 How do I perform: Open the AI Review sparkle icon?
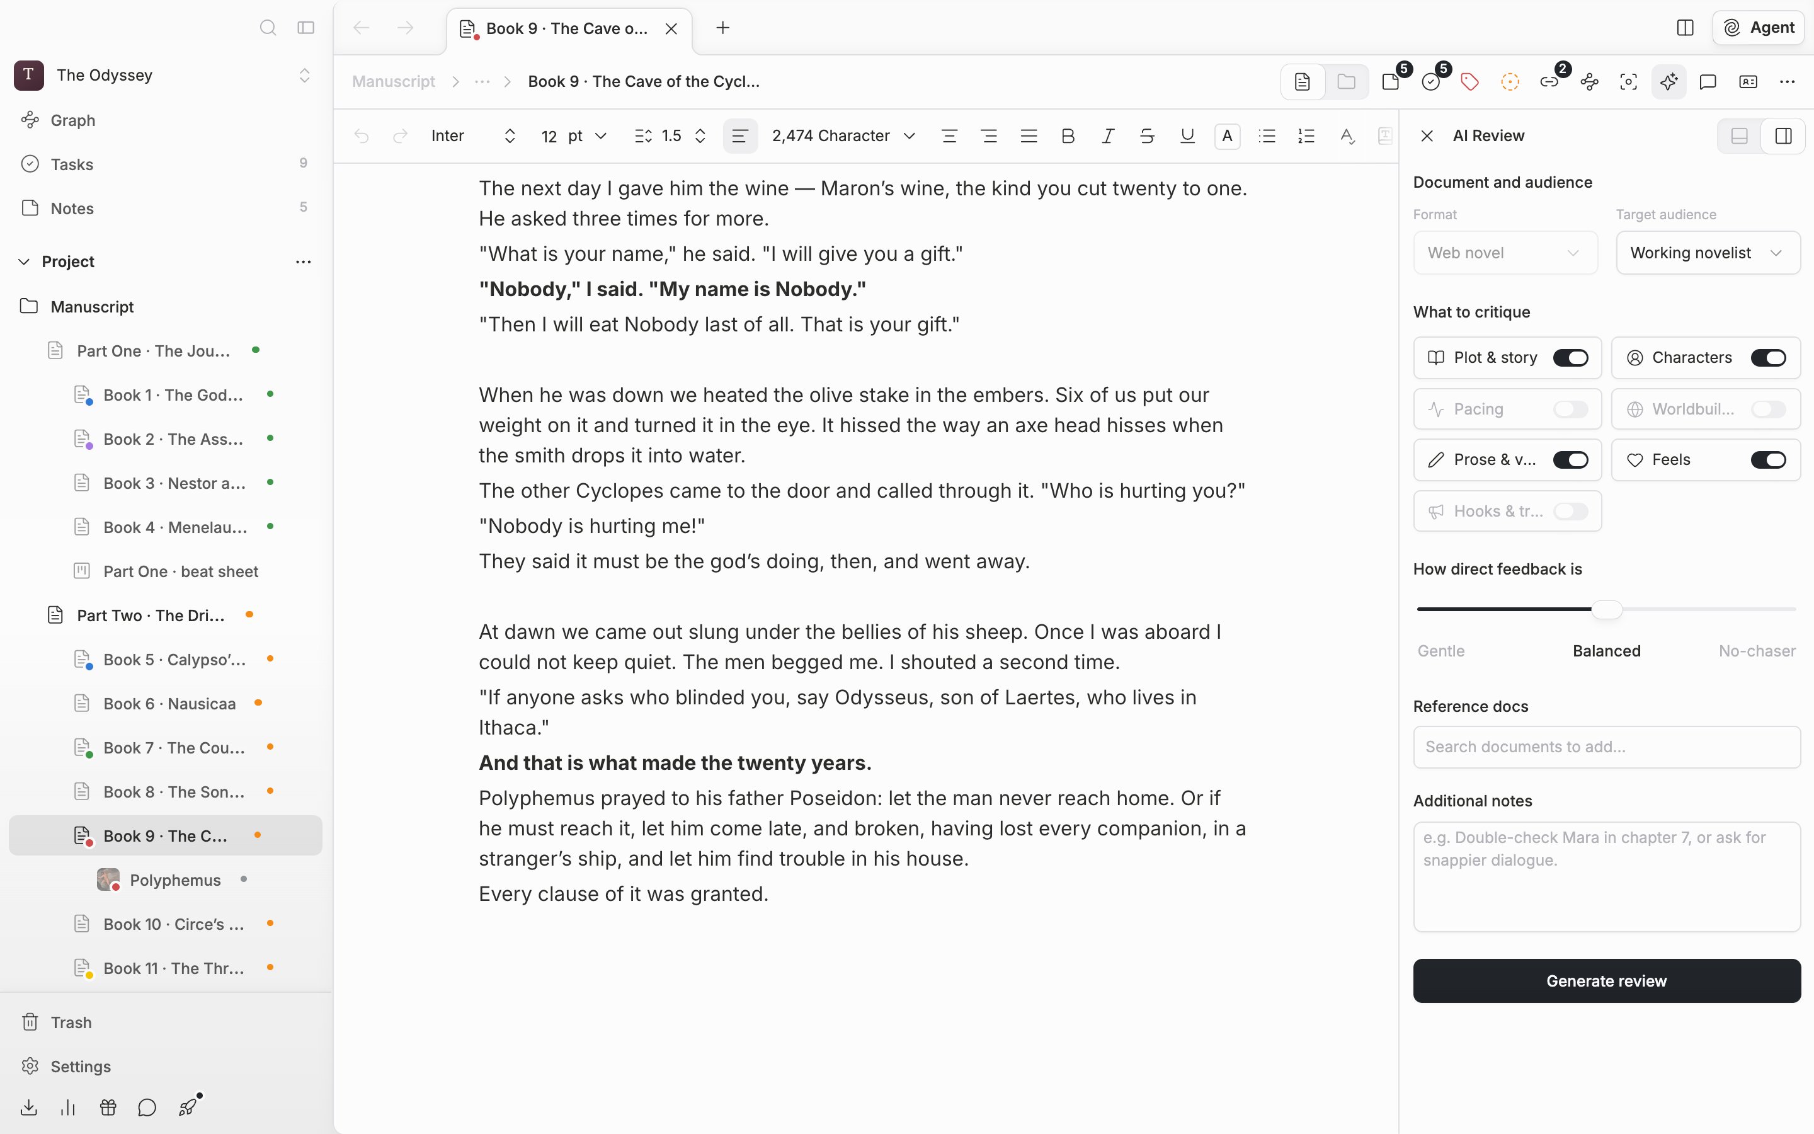(1669, 82)
